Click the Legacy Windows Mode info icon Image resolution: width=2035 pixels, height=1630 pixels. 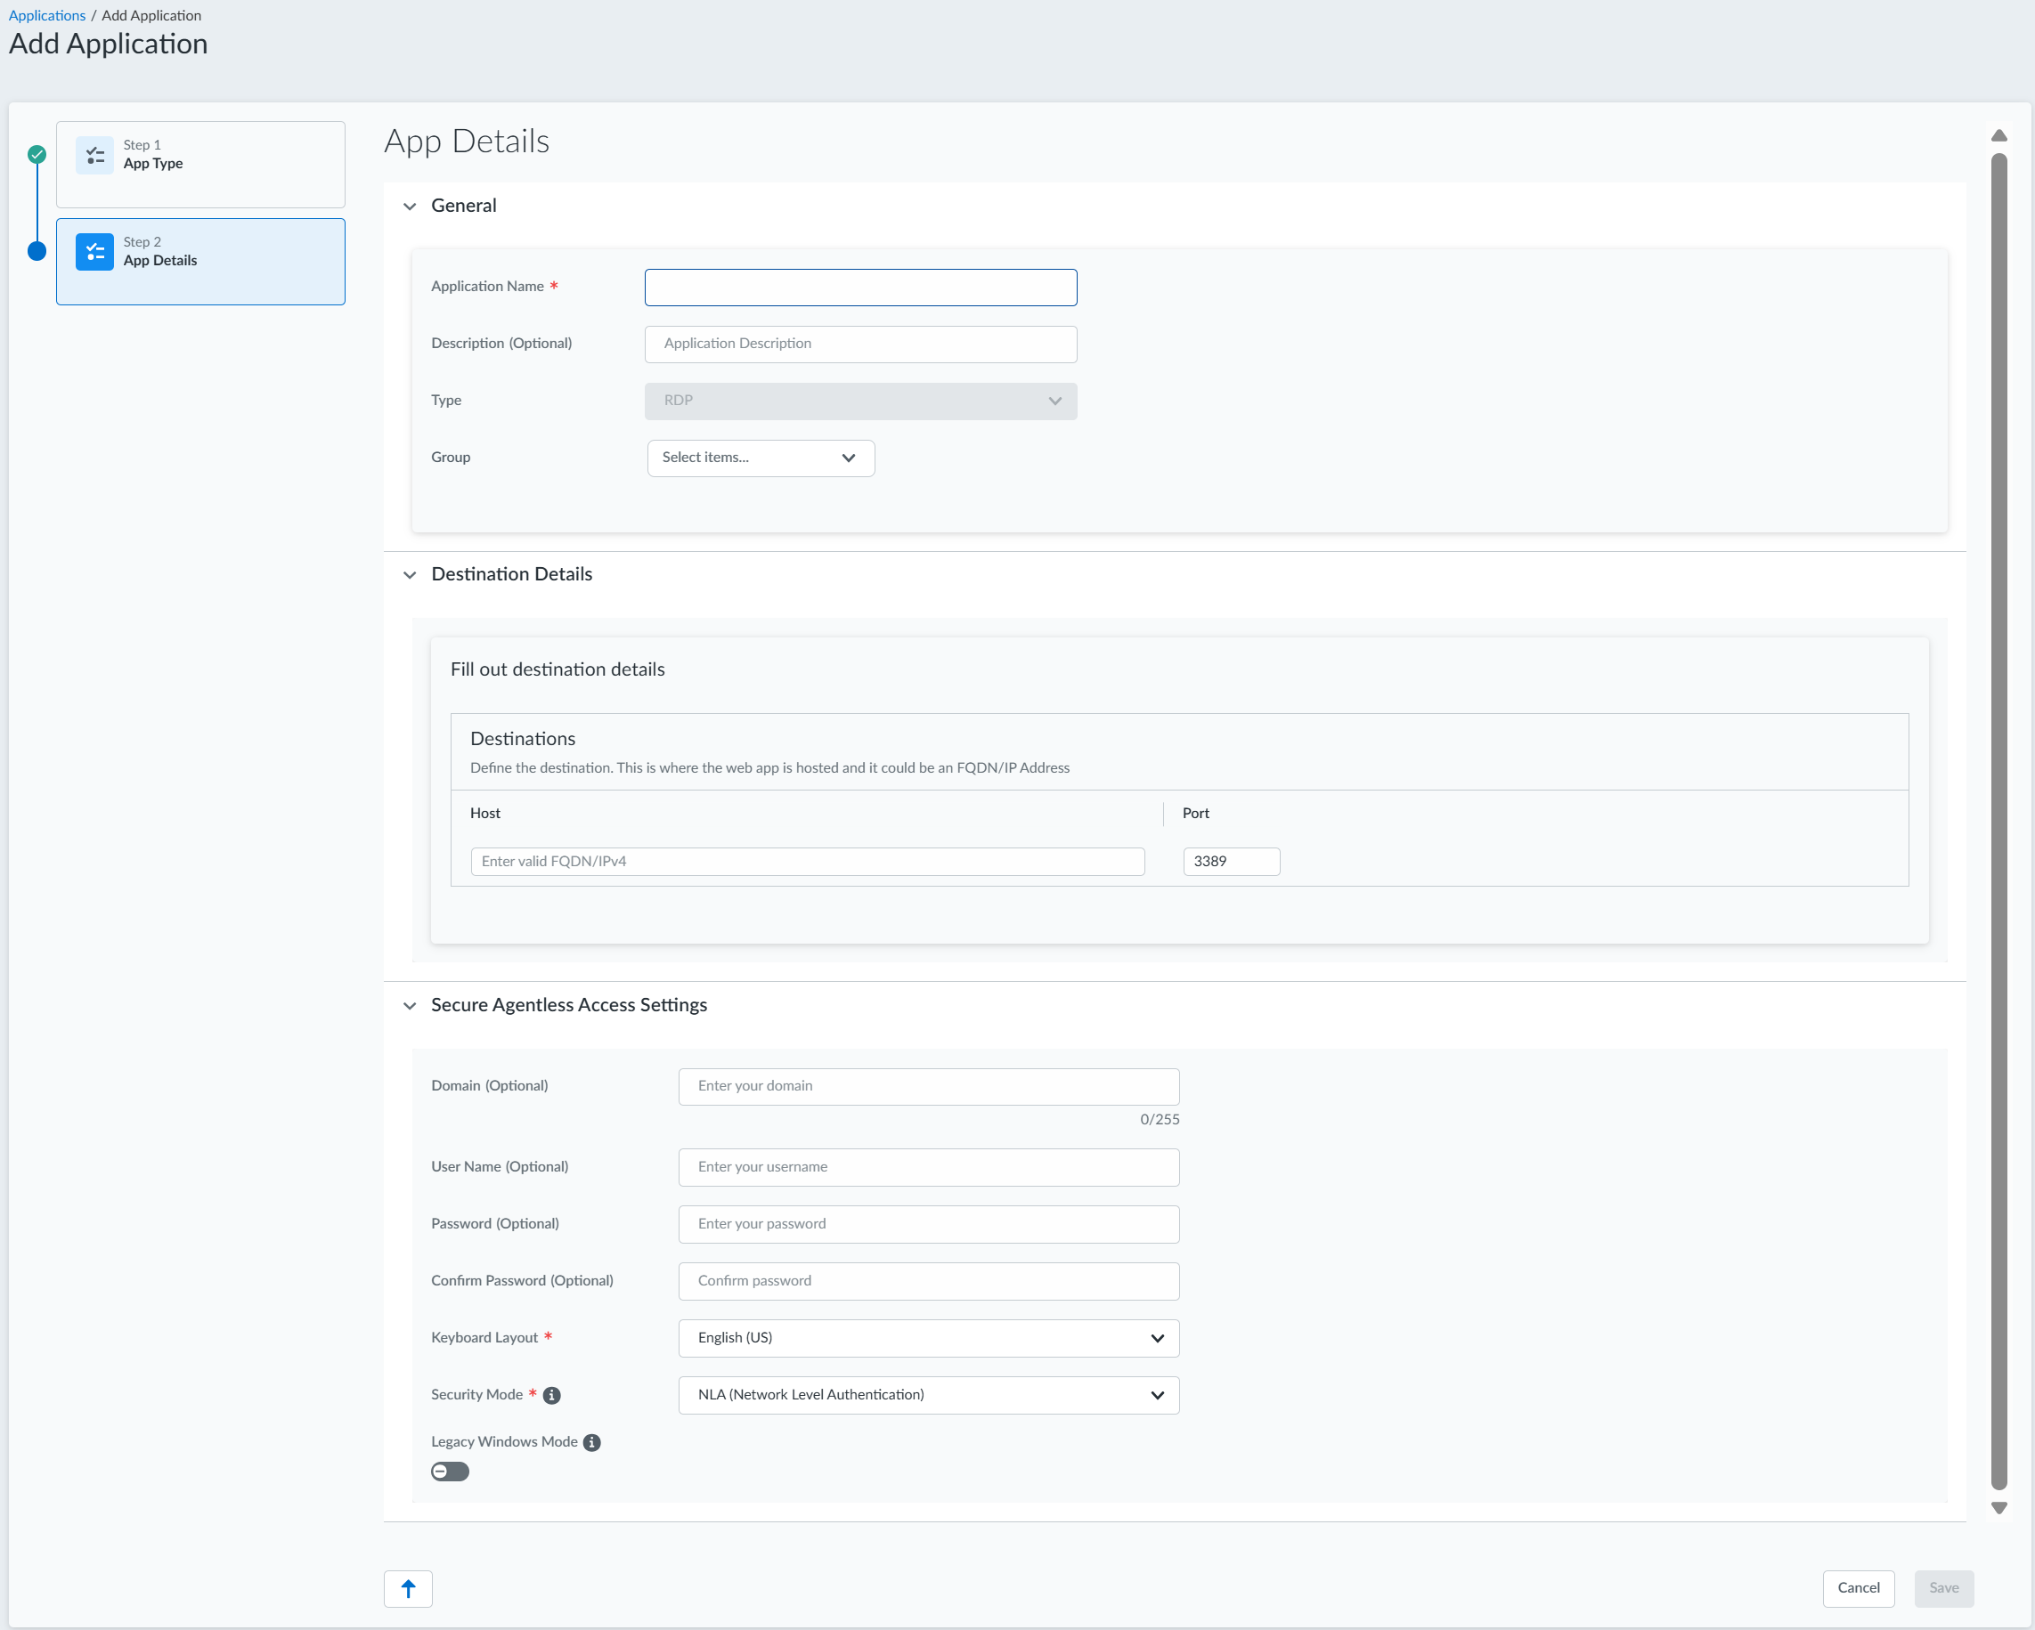(x=592, y=1442)
